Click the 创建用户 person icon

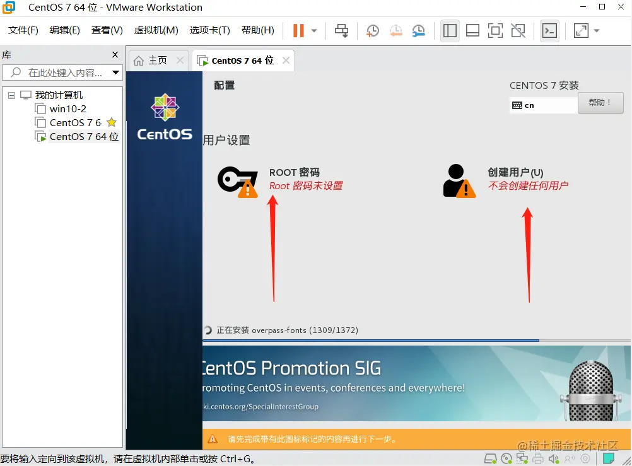point(460,180)
